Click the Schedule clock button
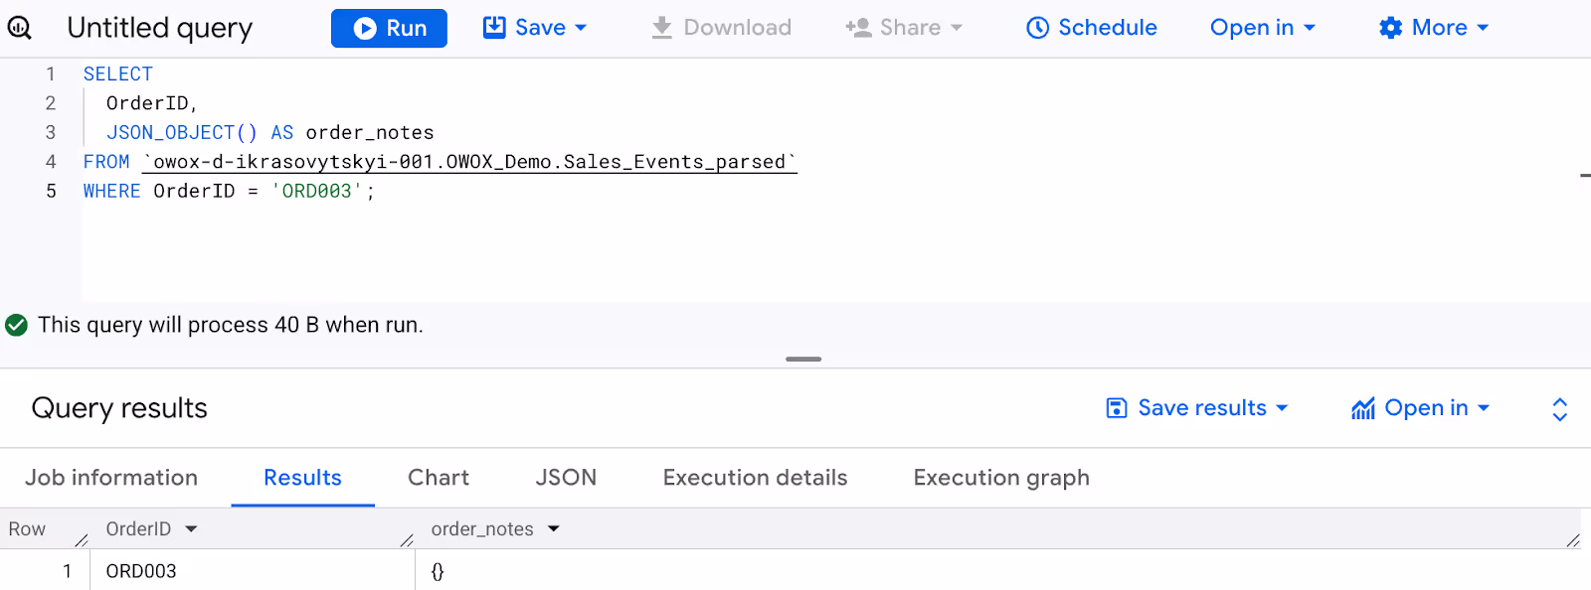The image size is (1591, 590). 1091,28
